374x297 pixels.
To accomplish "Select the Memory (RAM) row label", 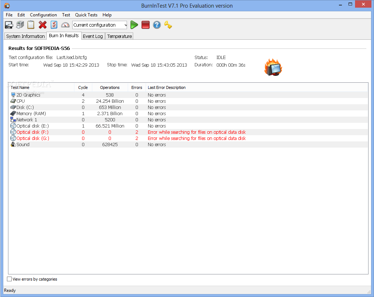I will pyautogui.click(x=31, y=113).
